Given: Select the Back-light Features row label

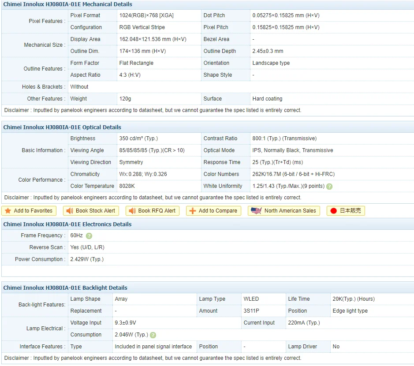Looking at the screenshot, I should point(42,305).
